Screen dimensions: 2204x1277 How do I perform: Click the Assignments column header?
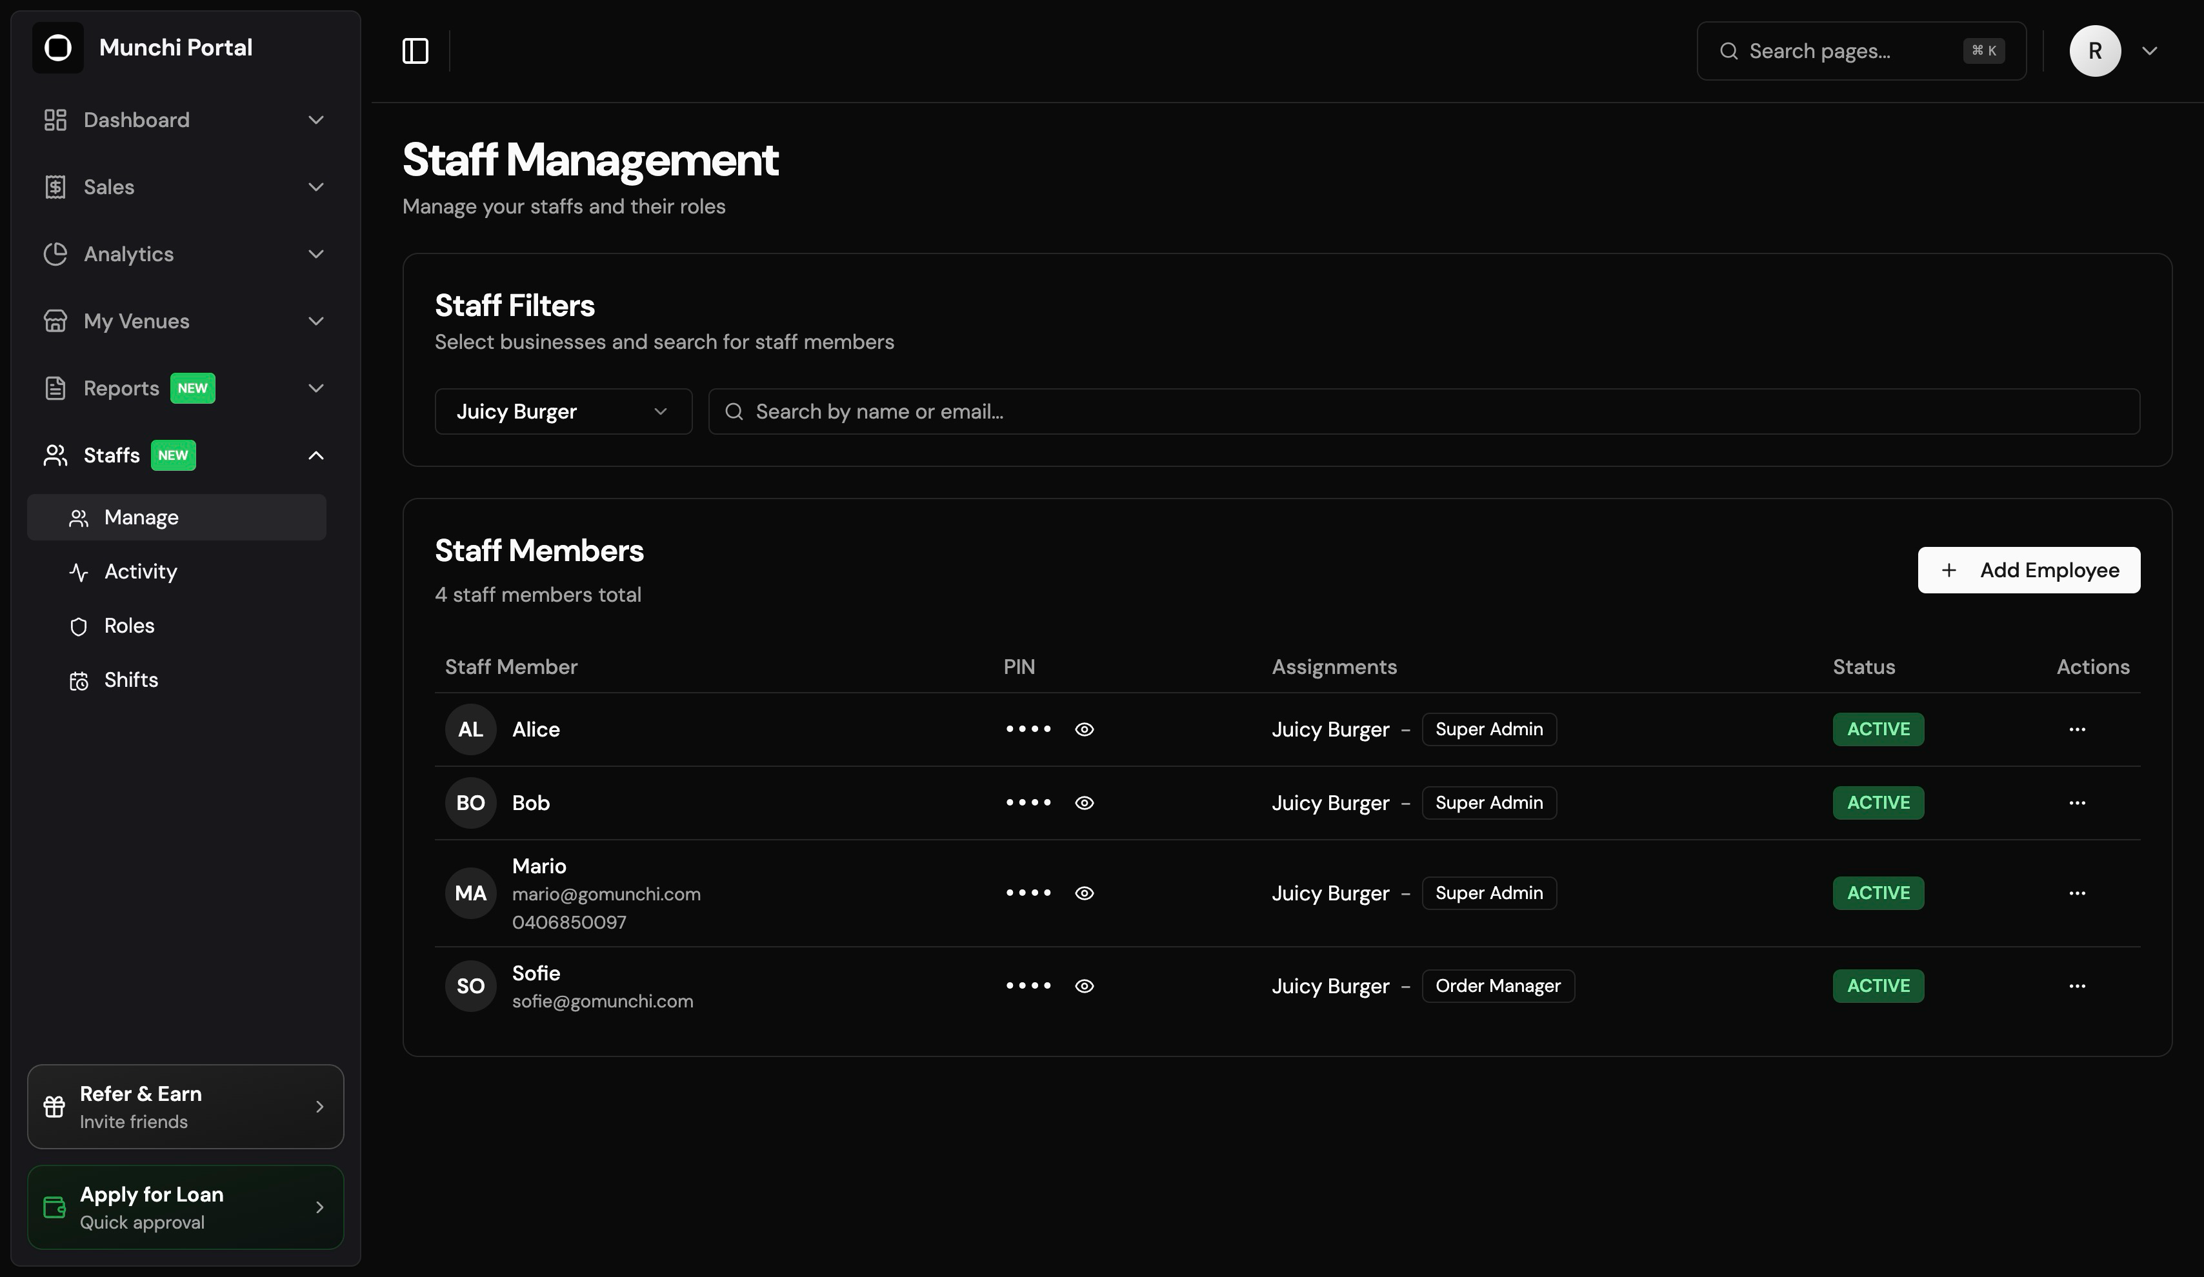[x=1334, y=667]
